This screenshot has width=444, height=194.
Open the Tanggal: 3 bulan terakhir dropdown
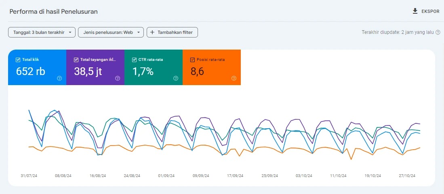pyautogui.click(x=42, y=32)
